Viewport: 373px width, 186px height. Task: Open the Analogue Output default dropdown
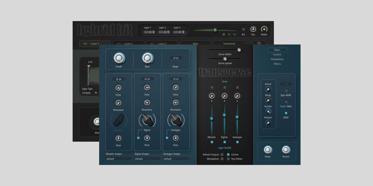[176, 159]
